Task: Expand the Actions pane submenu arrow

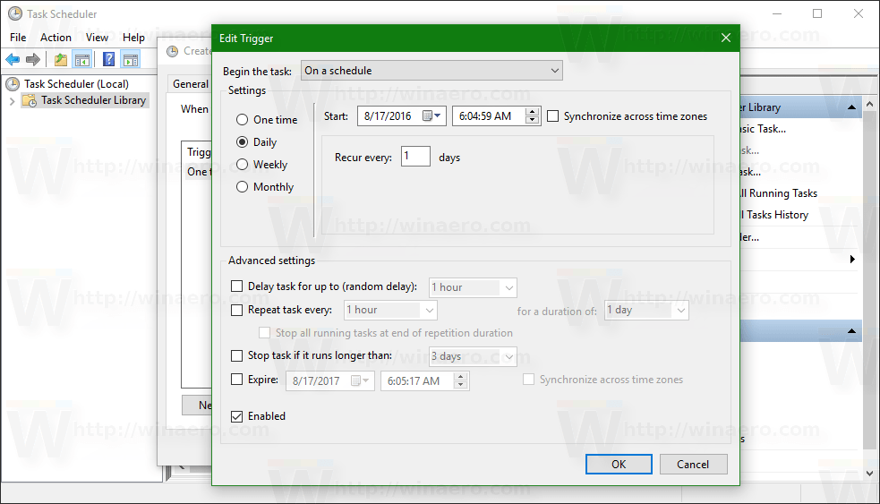Action: [x=852, y=260]
